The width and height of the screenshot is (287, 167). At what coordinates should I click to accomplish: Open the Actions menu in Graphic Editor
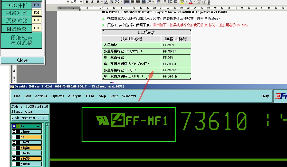41,96
